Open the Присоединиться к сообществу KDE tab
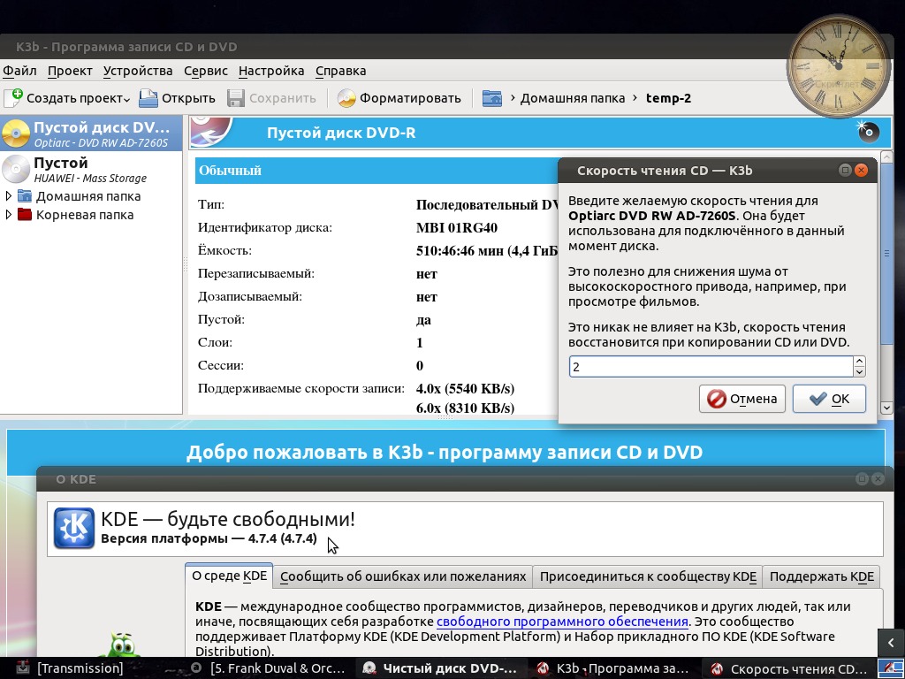 click(x=648, y=576)
